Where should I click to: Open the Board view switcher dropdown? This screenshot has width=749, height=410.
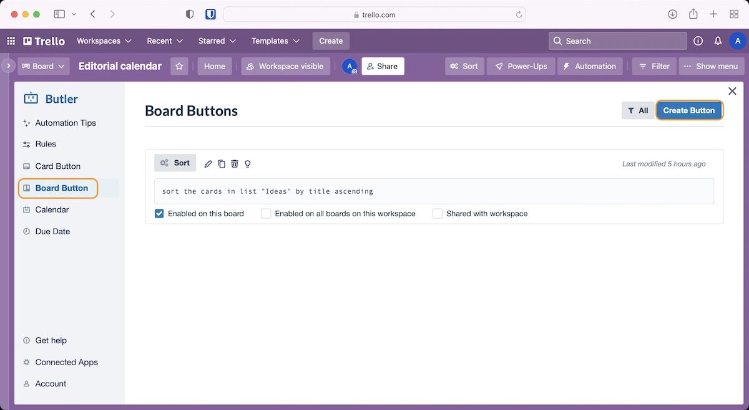(x=43, y=66)
